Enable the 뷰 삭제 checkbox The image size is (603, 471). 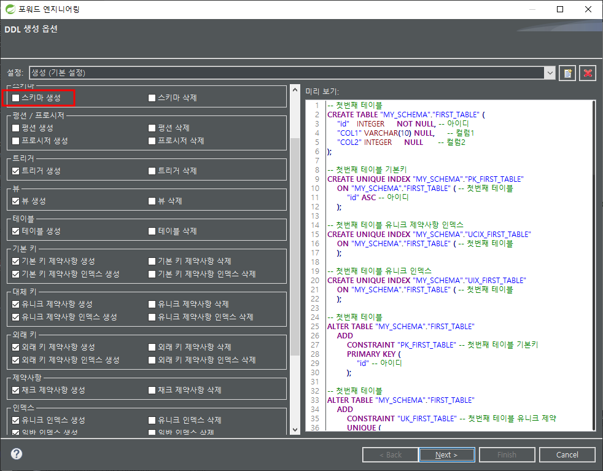[x=152, y=201]
